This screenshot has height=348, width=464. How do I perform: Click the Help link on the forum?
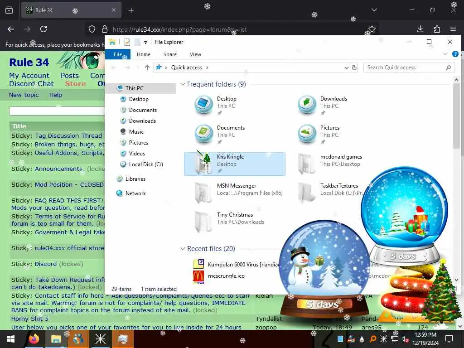tap(55, 95)
